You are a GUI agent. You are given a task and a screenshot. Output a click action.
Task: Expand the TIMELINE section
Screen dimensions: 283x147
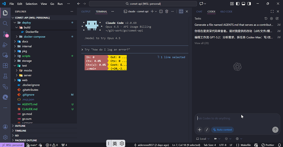click(44, 131)
